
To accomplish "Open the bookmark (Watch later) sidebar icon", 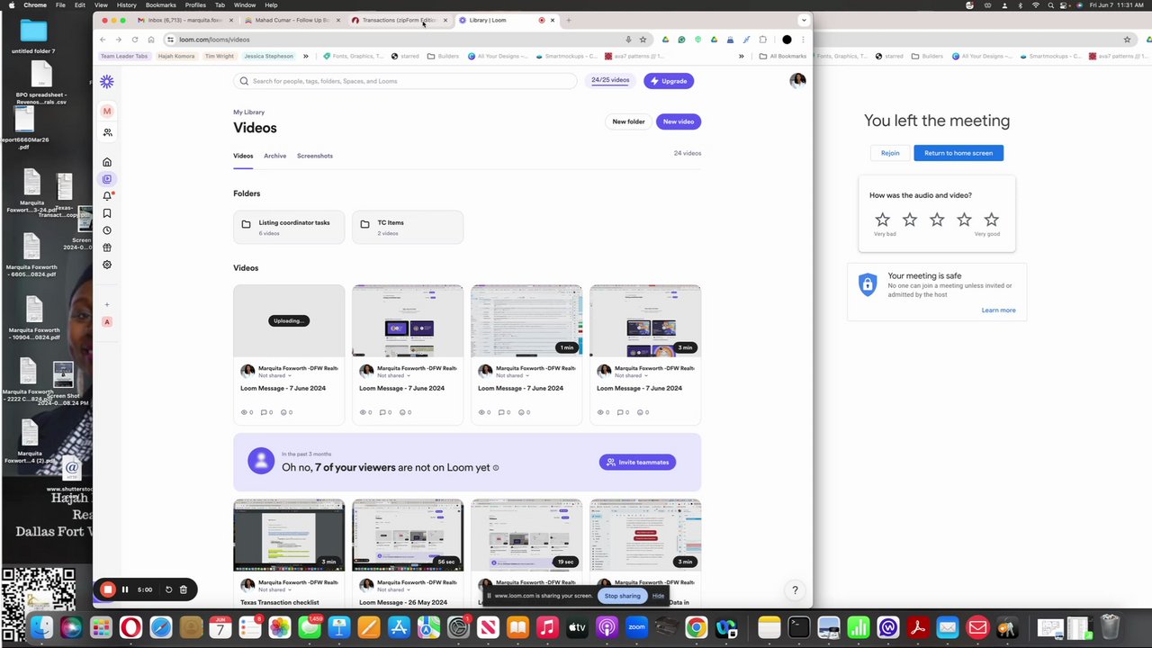I will (107, 213).
